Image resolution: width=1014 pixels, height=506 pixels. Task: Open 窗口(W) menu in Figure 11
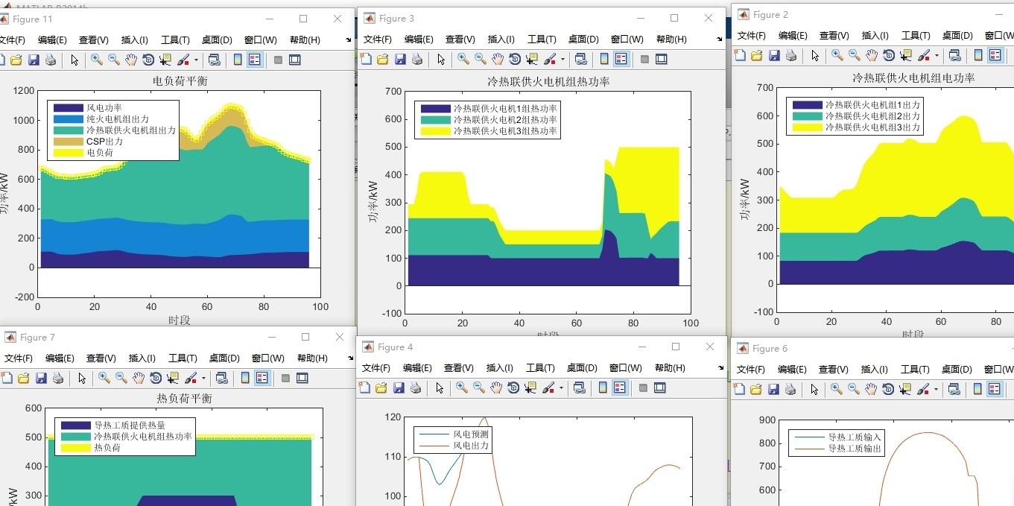(x=260, y=40)
